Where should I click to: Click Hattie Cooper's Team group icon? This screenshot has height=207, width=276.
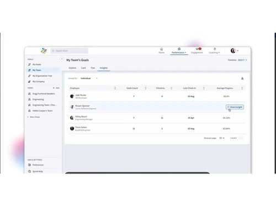[29, 111]
